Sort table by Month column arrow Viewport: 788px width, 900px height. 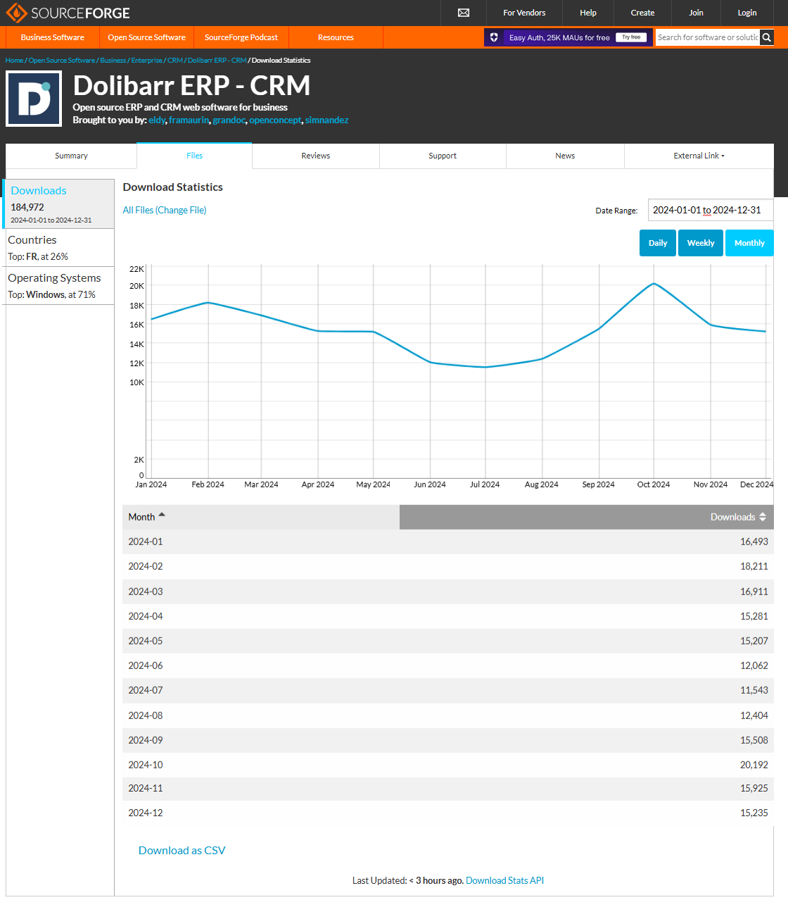(x=162, y=515)
